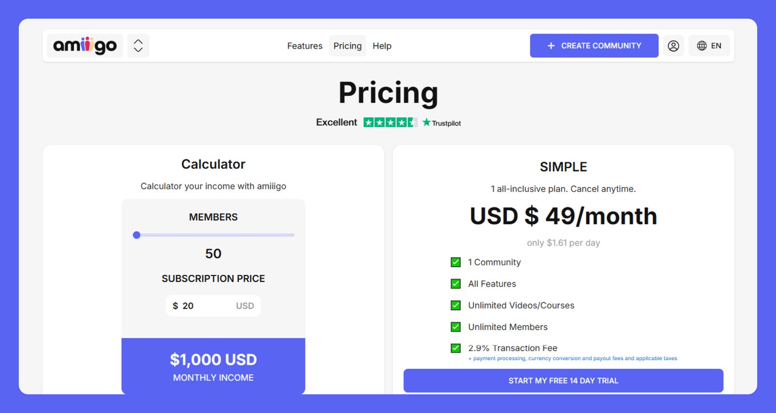Open the Trustpilot logo link

pyautogui.click(x=442, y=123)
